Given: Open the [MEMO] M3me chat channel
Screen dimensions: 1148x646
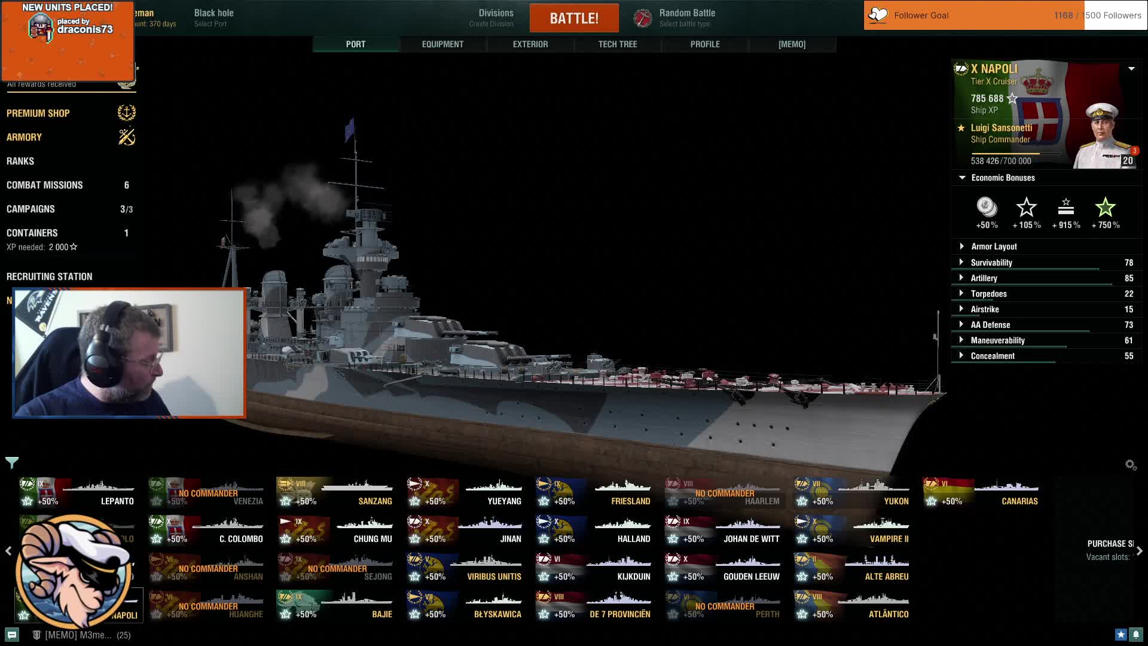Looking at the screenshot, I should (81, 635).
